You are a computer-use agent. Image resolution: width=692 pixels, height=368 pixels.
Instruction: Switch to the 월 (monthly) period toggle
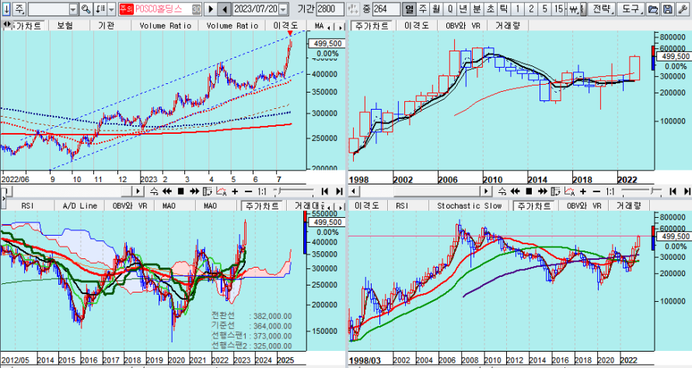point(436,9)
